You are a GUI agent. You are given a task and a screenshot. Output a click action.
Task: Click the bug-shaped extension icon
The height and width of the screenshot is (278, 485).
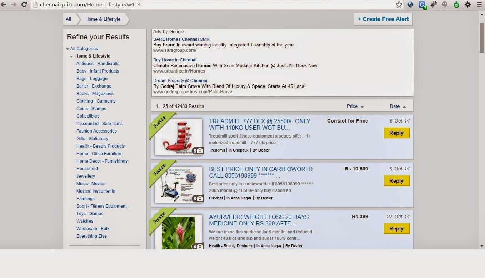click(x=434, y=5)
